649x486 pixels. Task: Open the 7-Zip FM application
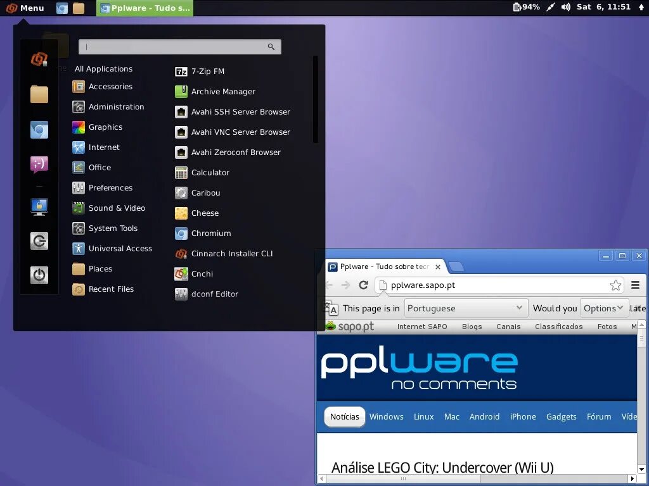(200, 72)
